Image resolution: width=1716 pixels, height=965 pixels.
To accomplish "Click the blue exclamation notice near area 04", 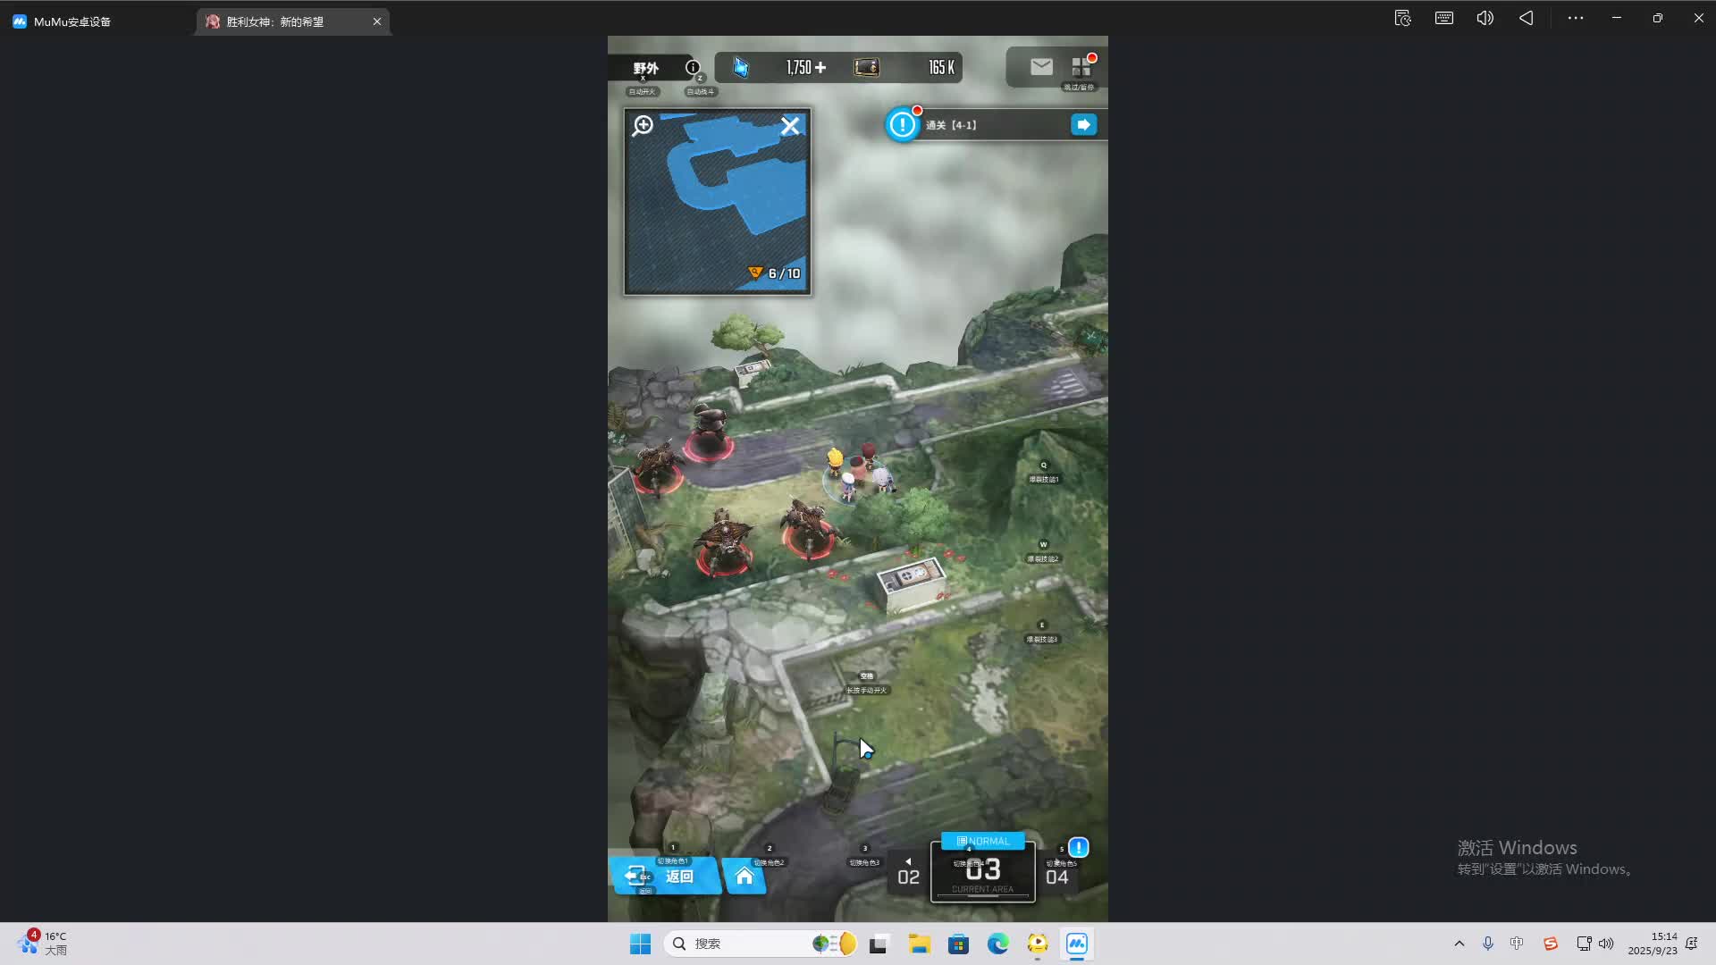I will click(x=1079, y=847).
